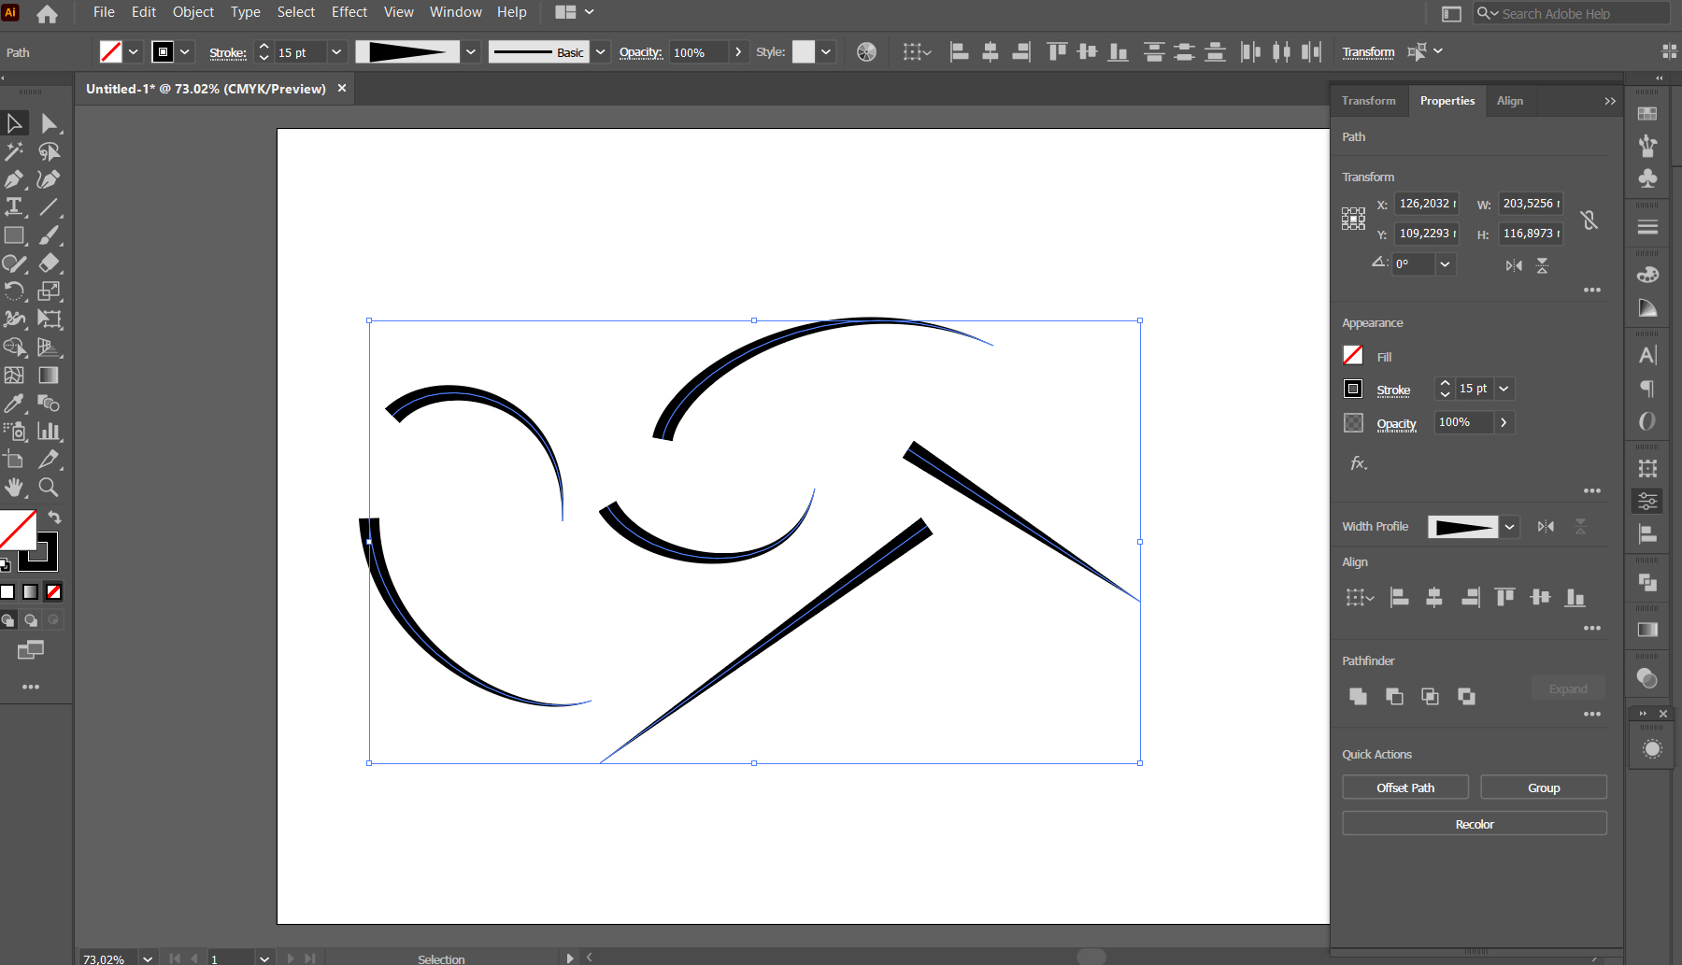Click the swap fill and stroke arrow
This screenshot has width=1682, height=965.
(x=54, y=517)
